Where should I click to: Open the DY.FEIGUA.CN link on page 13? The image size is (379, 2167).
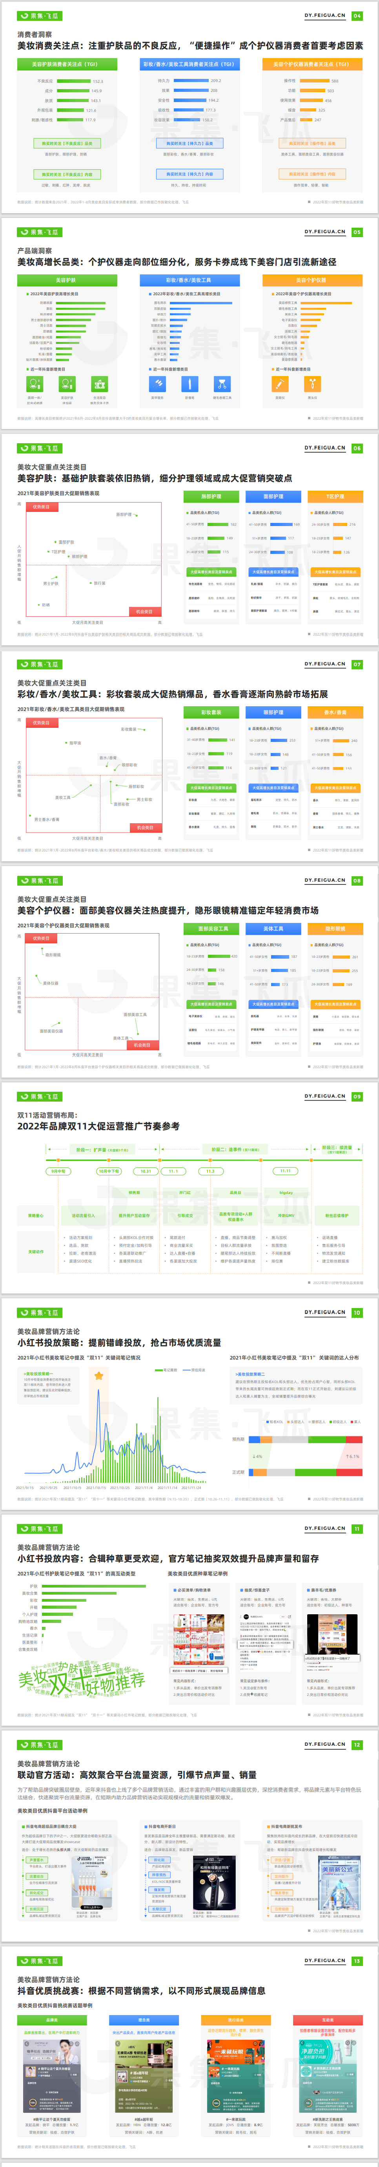tap(325, 1962)
